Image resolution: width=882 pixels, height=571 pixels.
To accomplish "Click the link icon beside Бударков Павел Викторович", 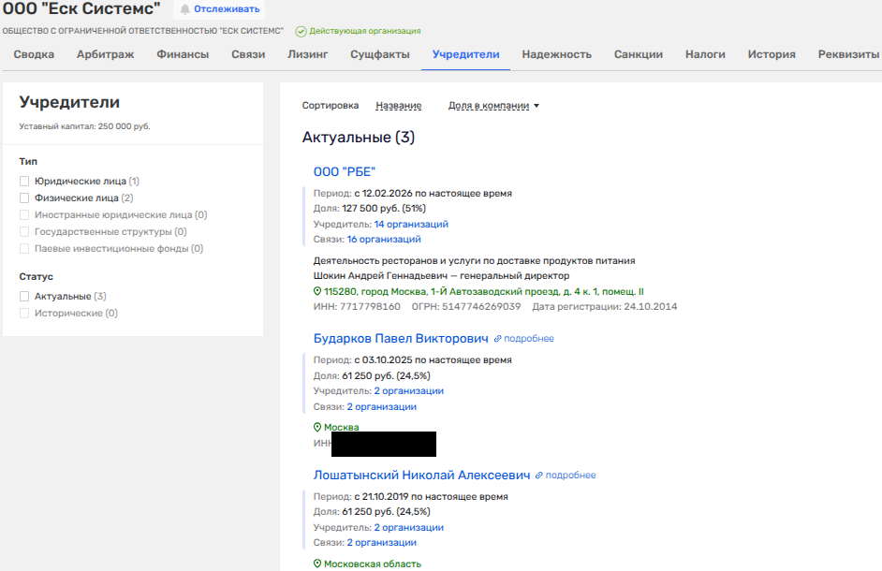I will (x=498, y=339).
